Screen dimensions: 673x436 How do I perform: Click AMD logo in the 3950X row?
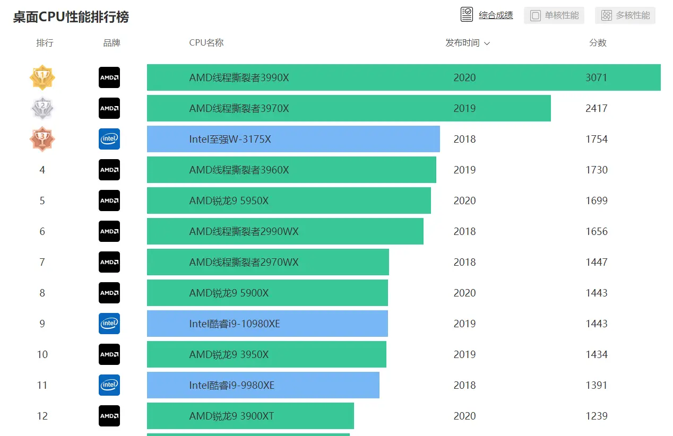click(x=109, y=354)
